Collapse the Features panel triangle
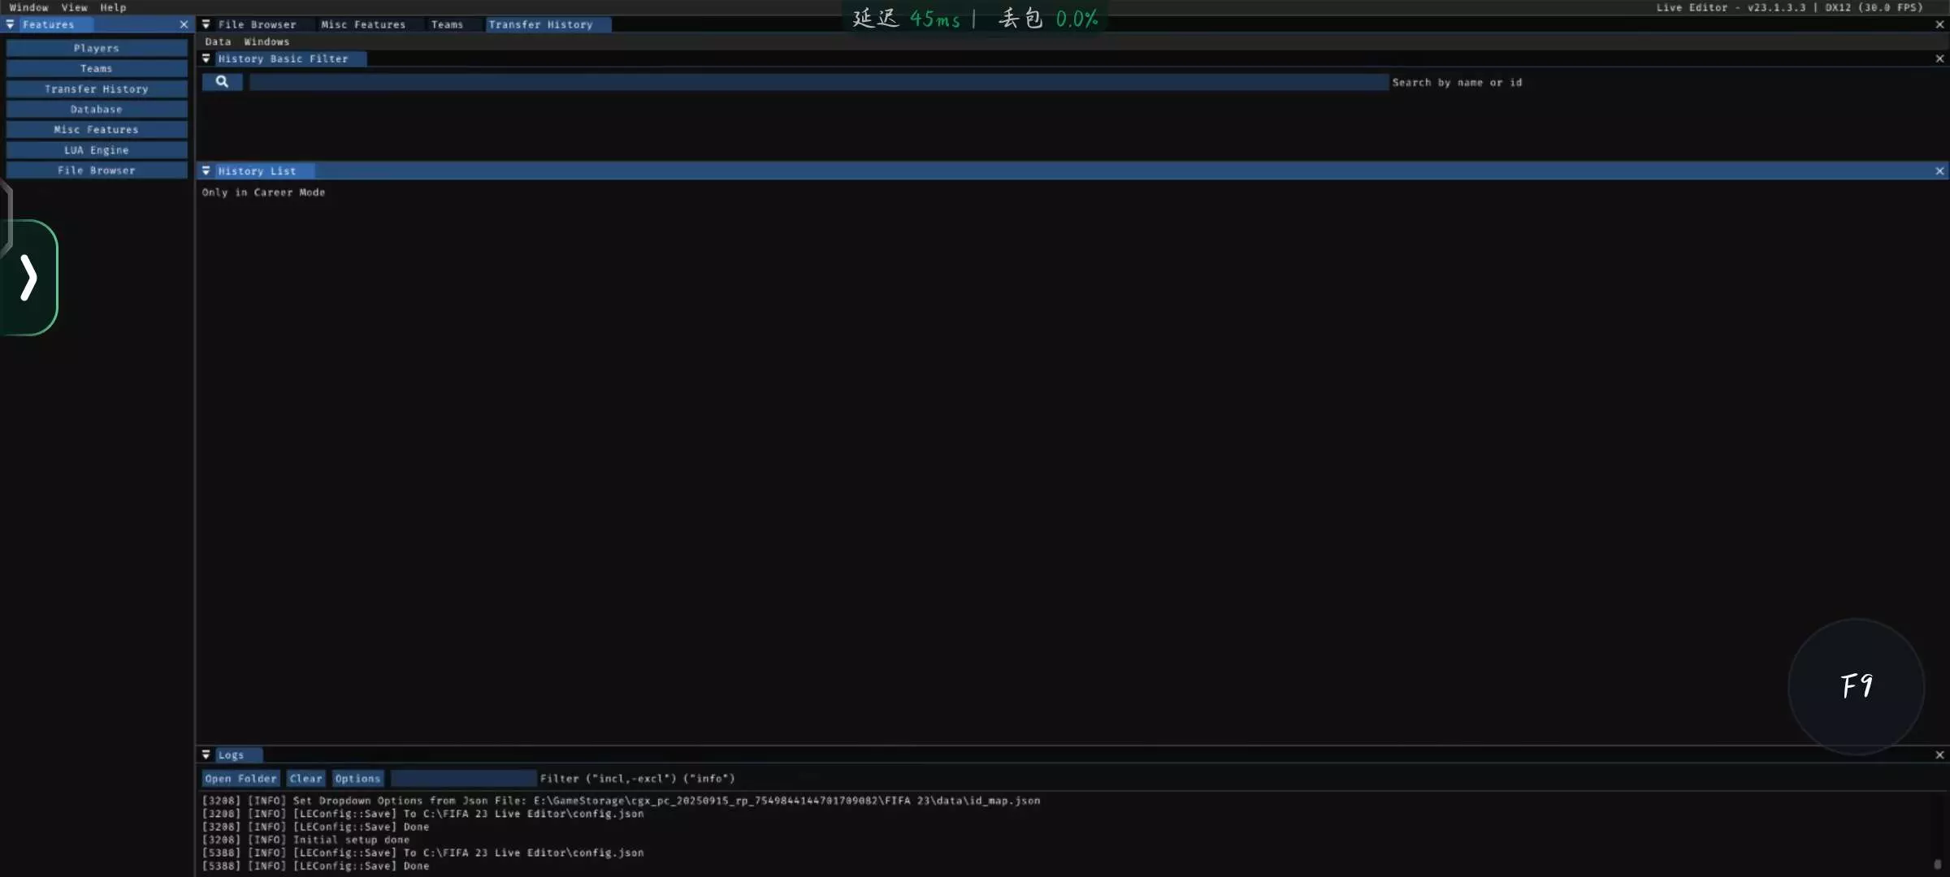The height and width of the screenshot is (877, 1950). 11,24
